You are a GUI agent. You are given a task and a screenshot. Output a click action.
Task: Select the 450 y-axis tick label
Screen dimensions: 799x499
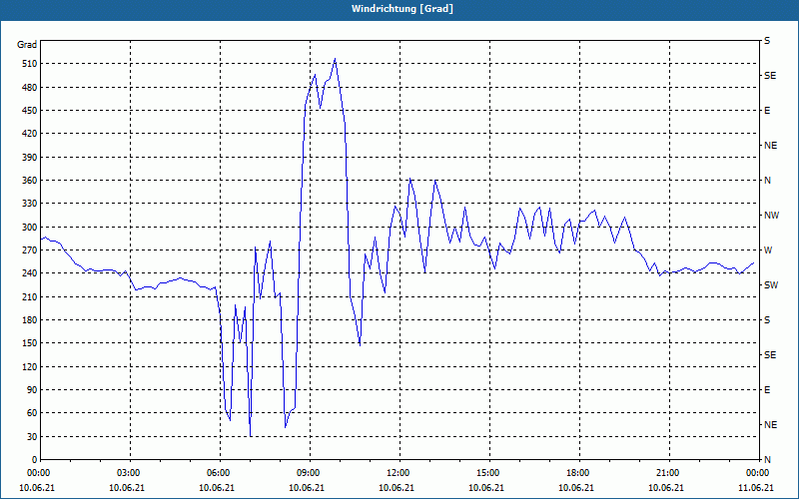[x=29, y=111]
